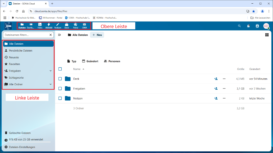The image size is (273, 153).
Task: Open Dateien-Einstellungen at bottom left
Action: click(22, 147)
